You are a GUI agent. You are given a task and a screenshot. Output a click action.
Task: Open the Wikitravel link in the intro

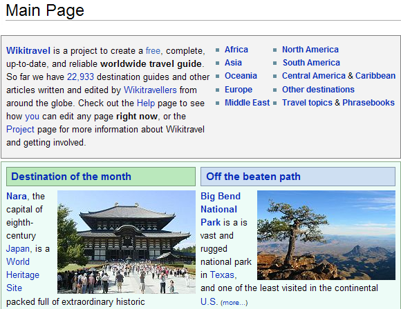[x=28, y=50]
